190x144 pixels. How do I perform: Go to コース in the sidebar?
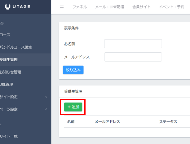tap(6, 35)
